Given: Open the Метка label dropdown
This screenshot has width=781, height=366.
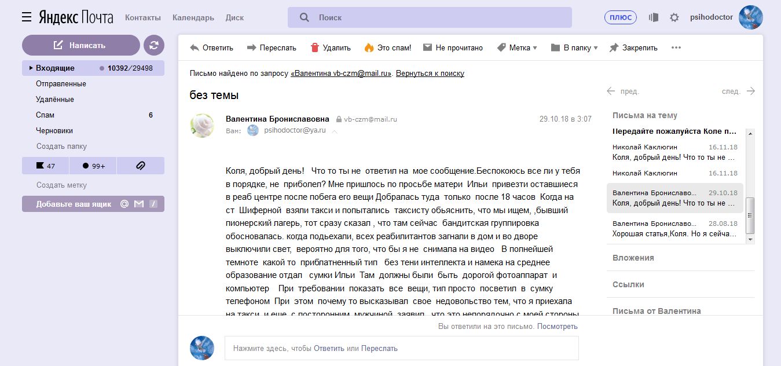Looking at the screenshot, I should [517, 48].
